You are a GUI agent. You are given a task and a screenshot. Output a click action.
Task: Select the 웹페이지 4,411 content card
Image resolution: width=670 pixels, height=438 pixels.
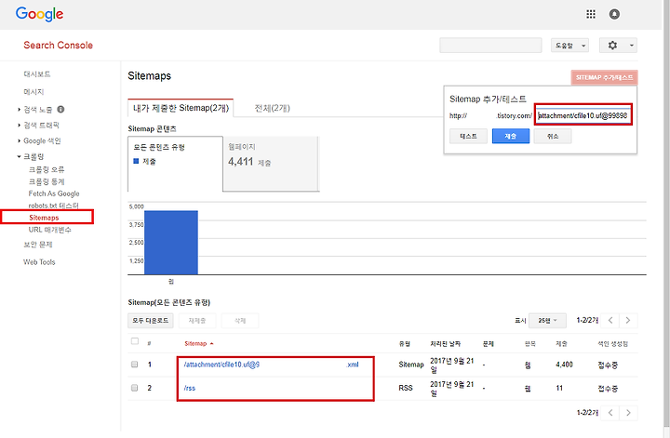click(x=271, y=164)
